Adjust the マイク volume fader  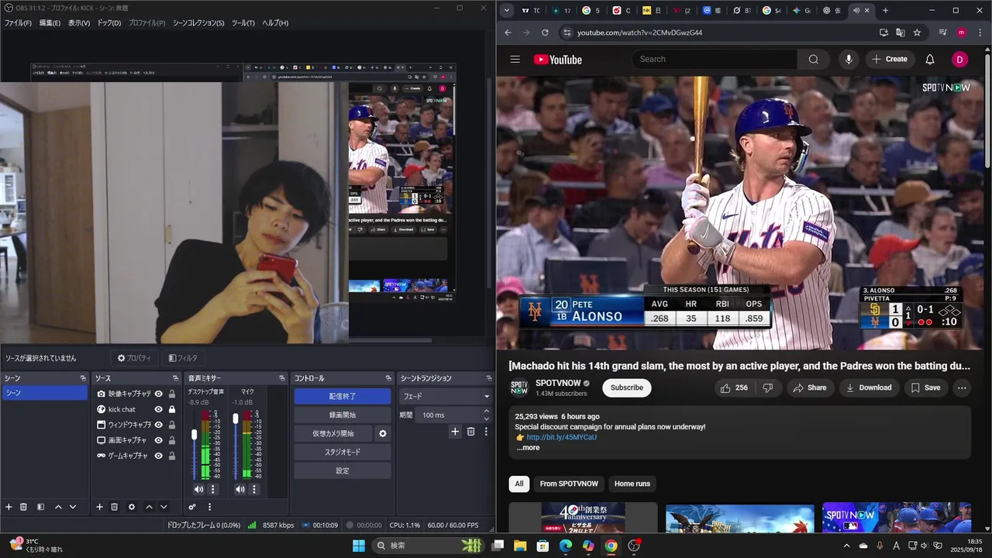click(x=236, y=418)
